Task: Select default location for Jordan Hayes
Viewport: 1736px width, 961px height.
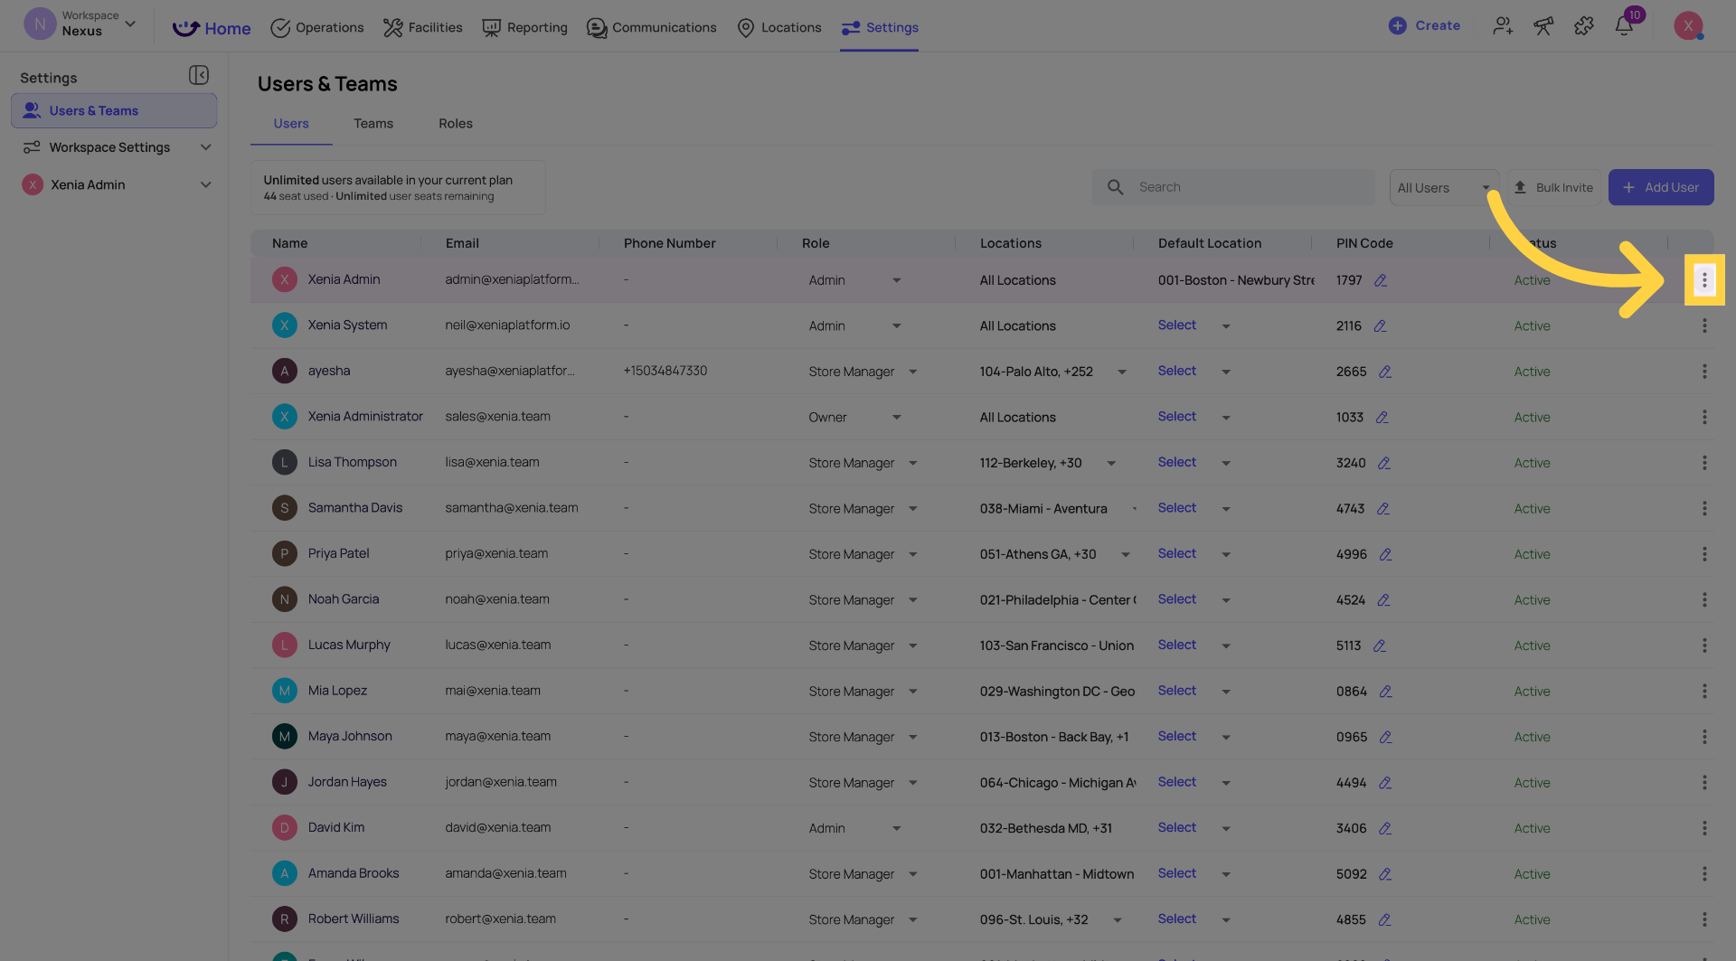Action: coord(1176,782)
